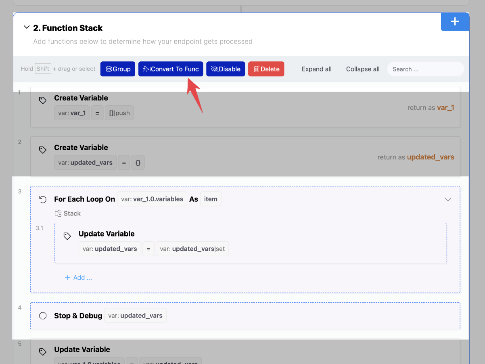Click step number 4
The height and width of the screenshot is (364, 485).
click(x=20, y=308)
